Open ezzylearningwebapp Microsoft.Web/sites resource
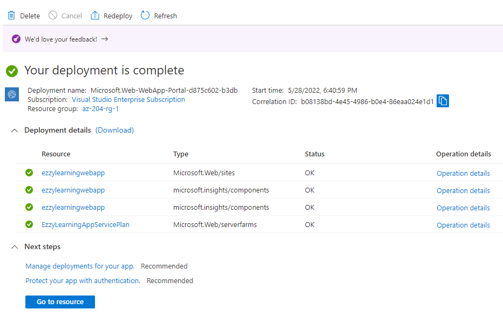Screen dimensions: 503x316 [73, 173]
